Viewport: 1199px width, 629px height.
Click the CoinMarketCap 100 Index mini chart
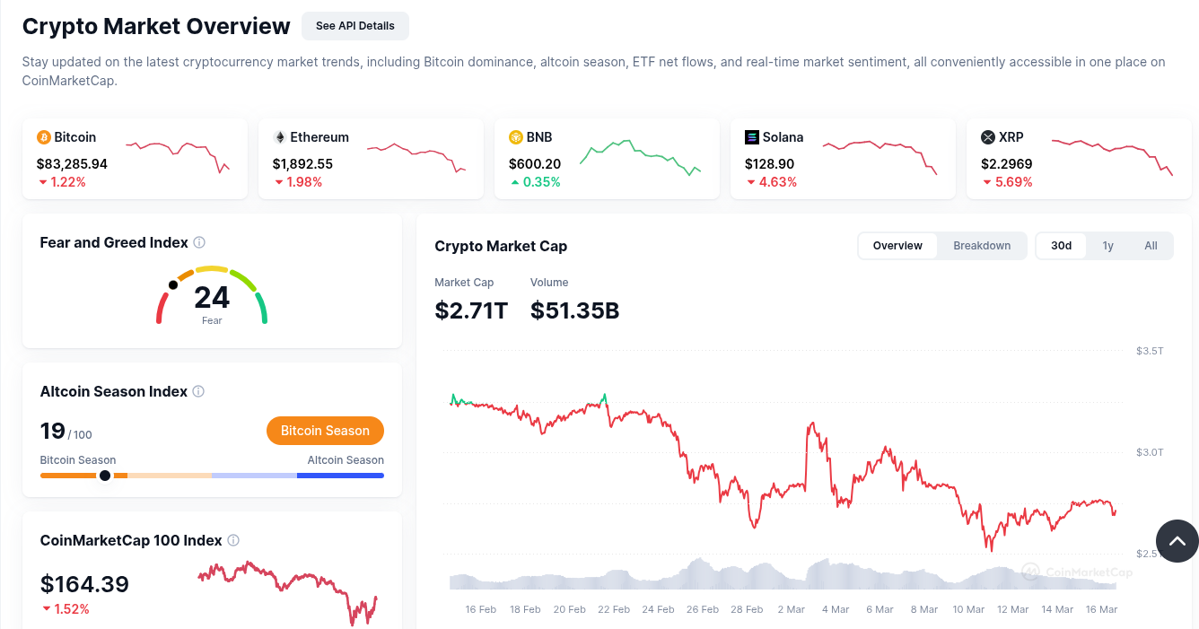(x=287, y=592)
